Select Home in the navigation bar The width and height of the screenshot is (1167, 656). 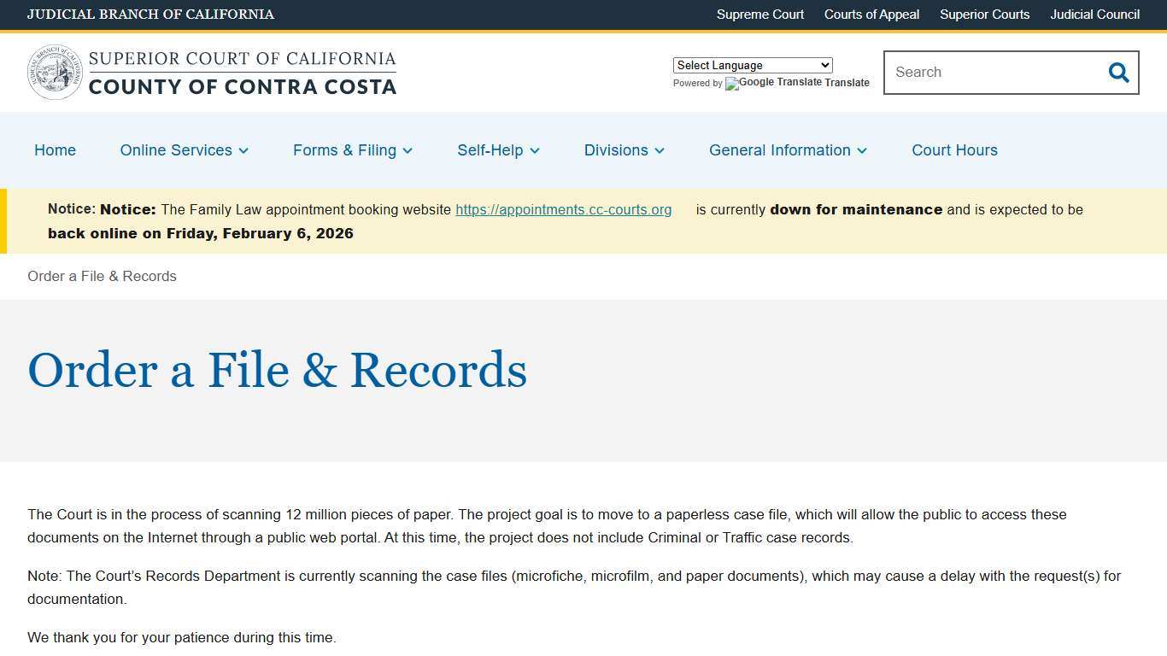[55, 150]
